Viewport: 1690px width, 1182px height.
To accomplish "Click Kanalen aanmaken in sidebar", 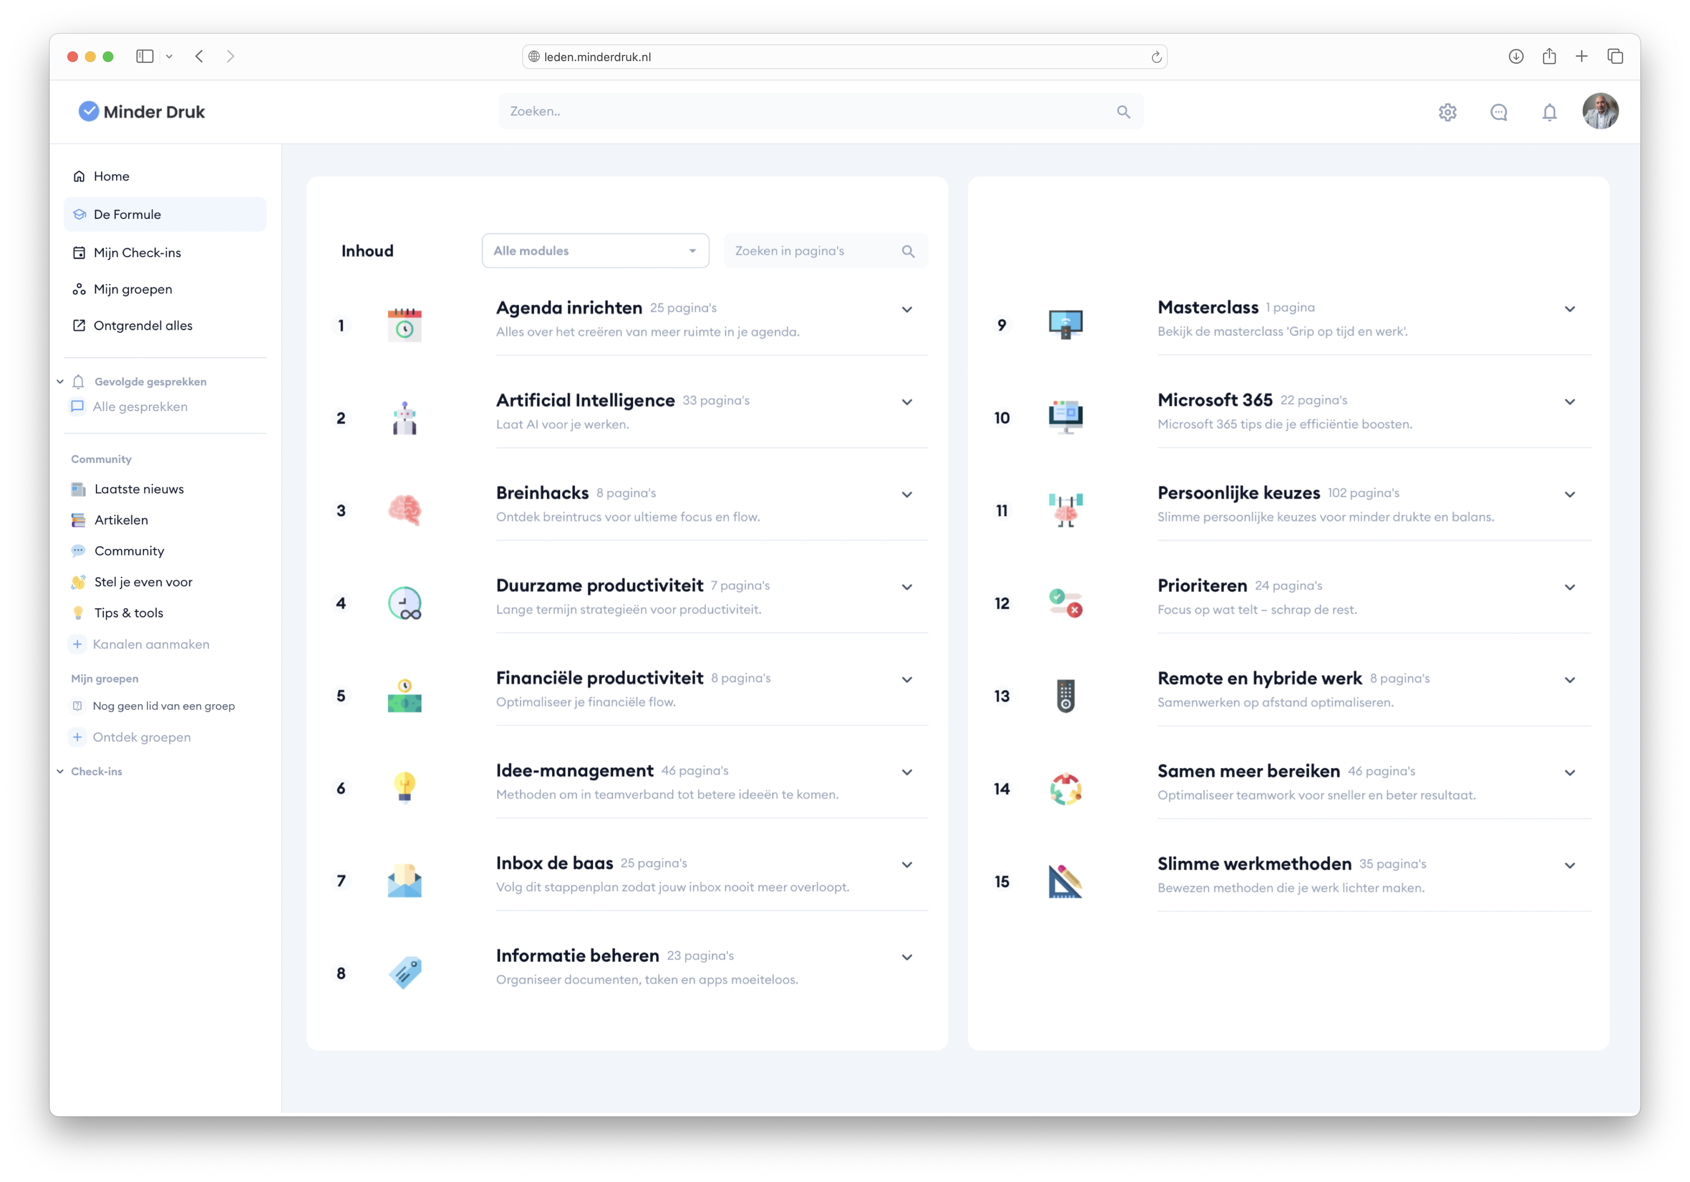I will point(151,645).
